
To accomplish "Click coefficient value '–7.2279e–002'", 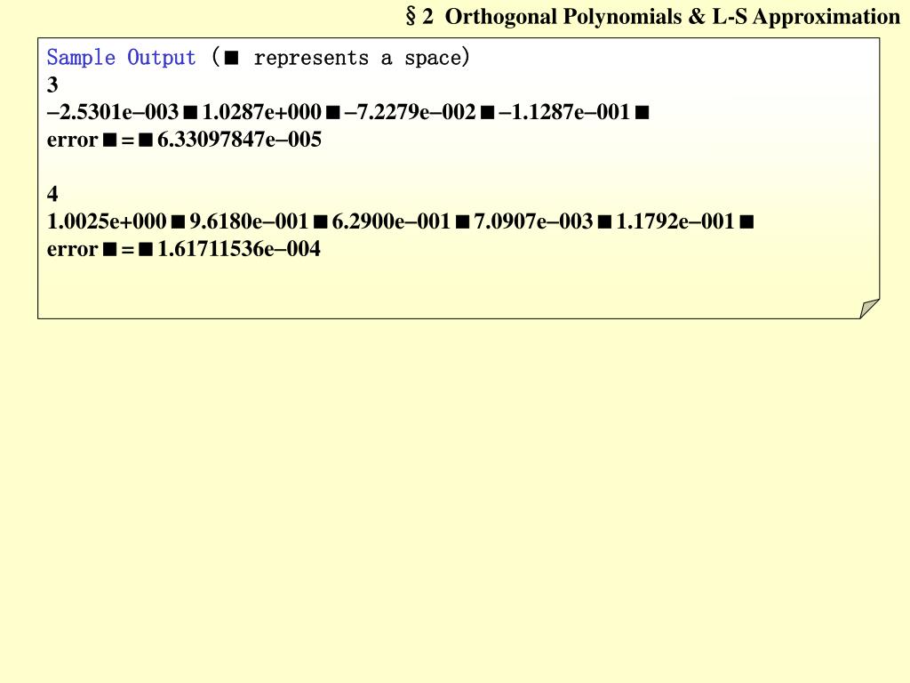I will pyautogui.click(x=411, y=111).
